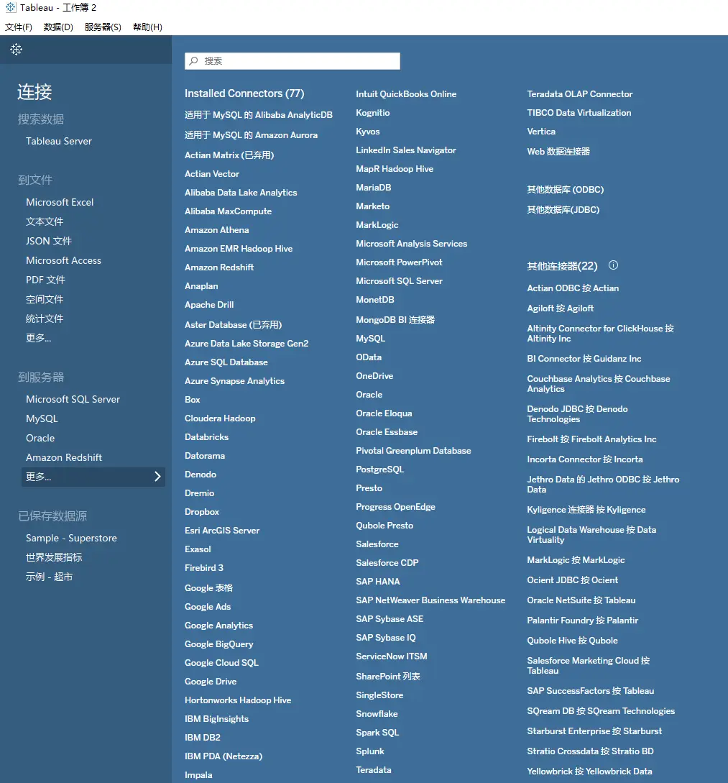The width and height of the screenshot is (728, 783).
Task: Select 其他数据库(JDBC) connector
Action: [x=563, y=210]
